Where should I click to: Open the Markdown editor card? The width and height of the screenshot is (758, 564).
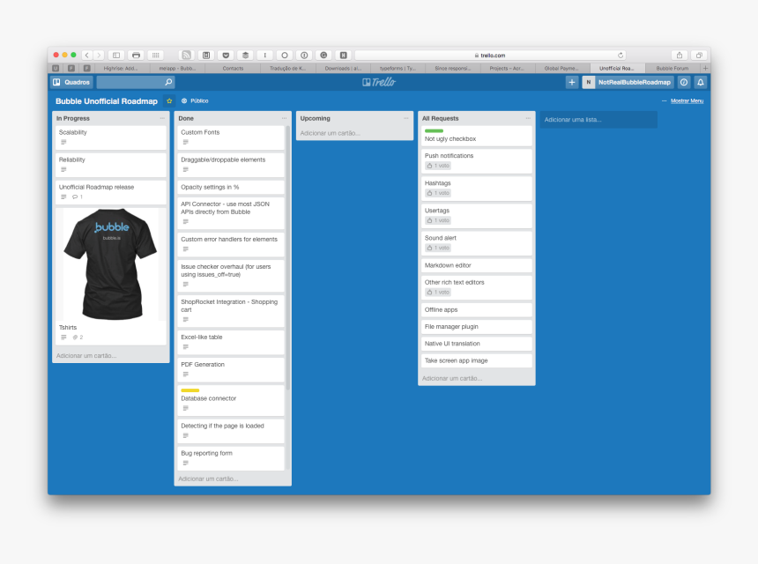(476, 265)
